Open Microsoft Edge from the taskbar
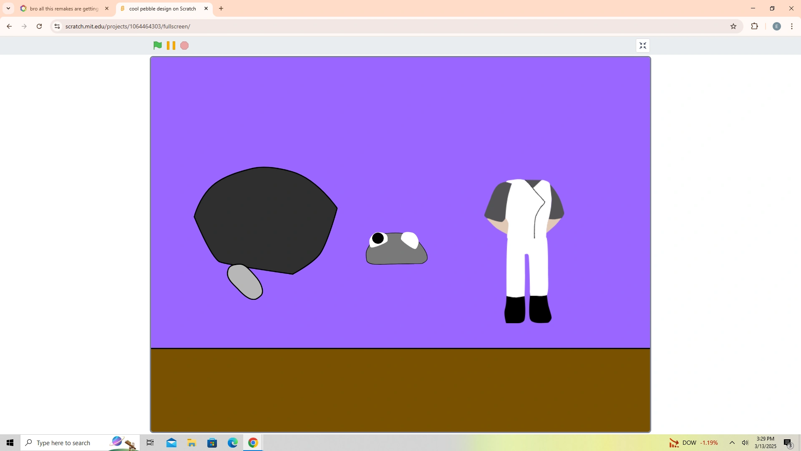 232,443
